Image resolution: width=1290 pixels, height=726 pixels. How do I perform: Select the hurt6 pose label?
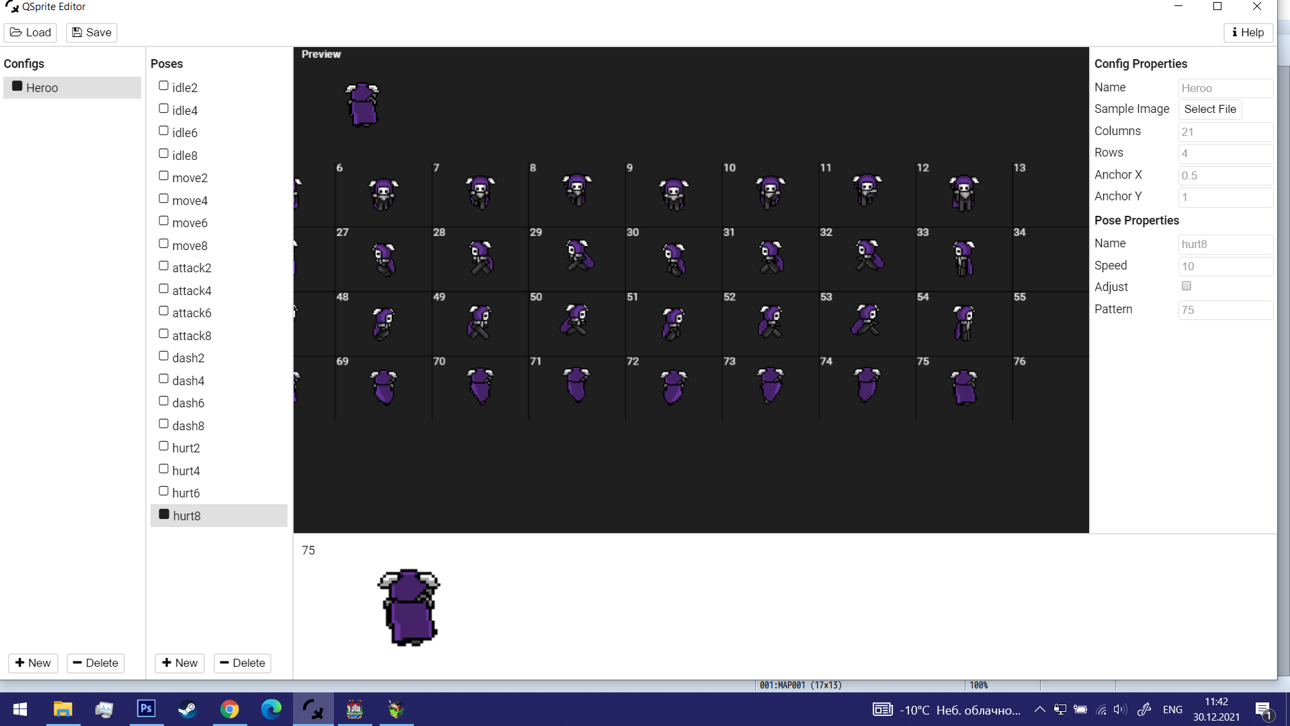(186, 493)
